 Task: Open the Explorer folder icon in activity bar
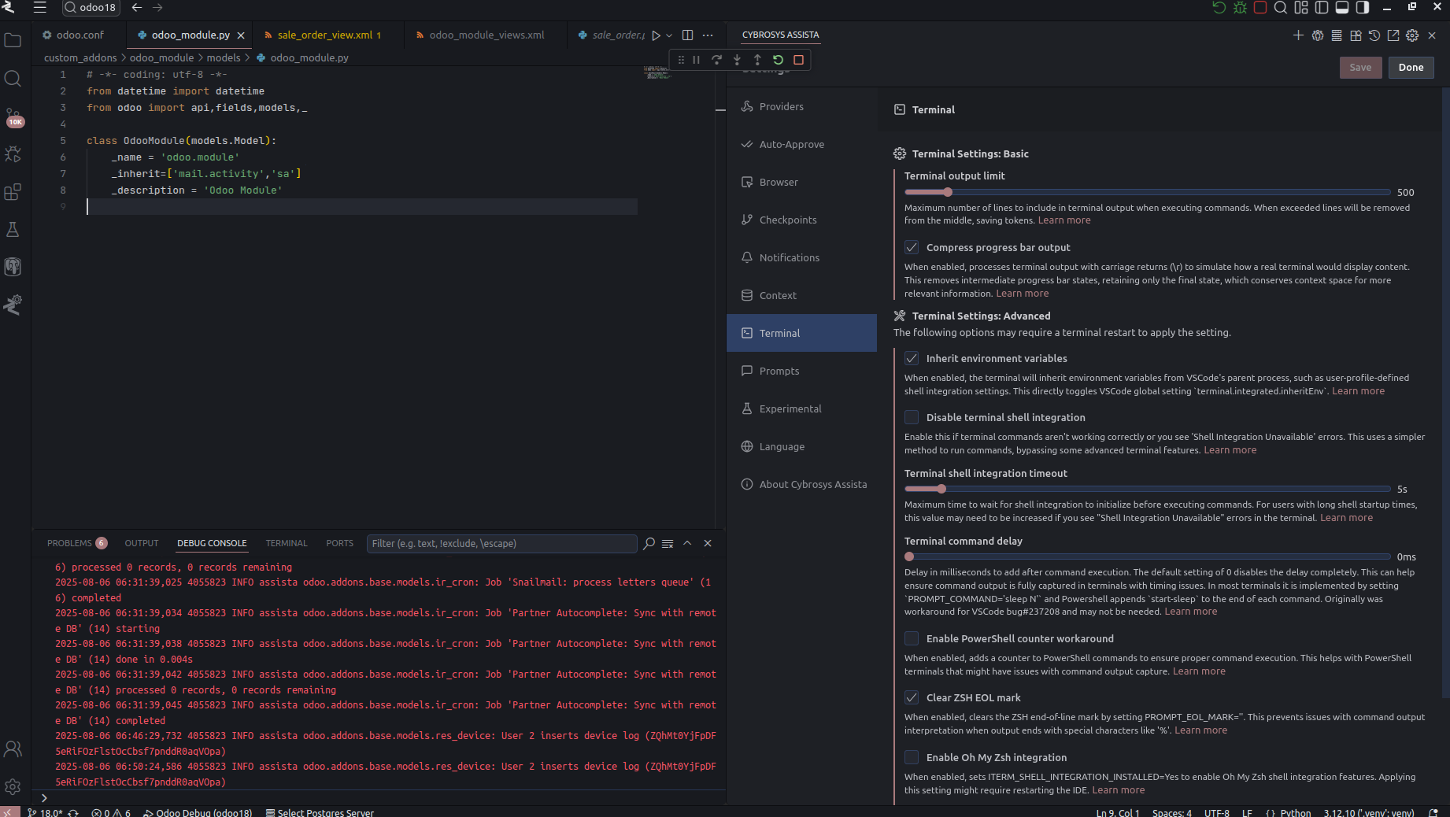(x=13, y=40)
